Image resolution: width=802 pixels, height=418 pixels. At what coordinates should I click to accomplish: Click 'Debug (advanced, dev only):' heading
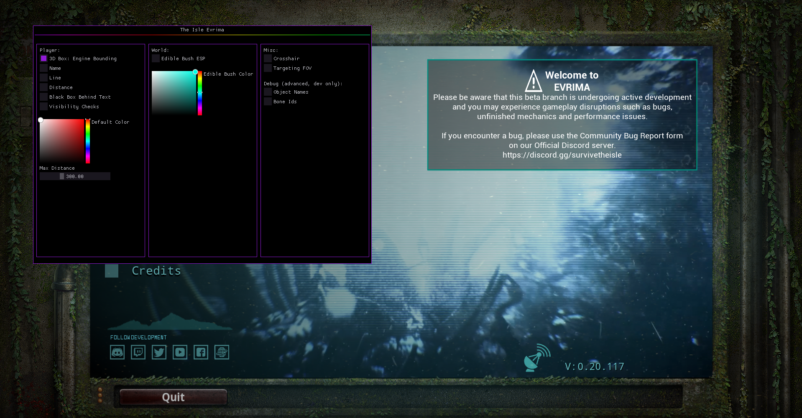tap(303, 84)
